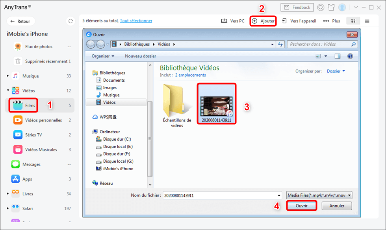Select the Vidéos category icon
Image resolution: width=386 pixels, height=230 pixels.
click(x=15, y=90)
